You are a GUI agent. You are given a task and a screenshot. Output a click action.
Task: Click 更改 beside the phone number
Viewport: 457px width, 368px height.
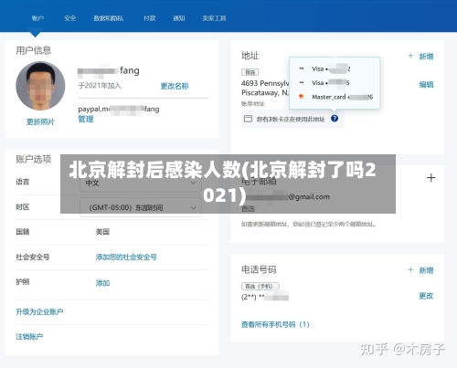tap(426, 296)
